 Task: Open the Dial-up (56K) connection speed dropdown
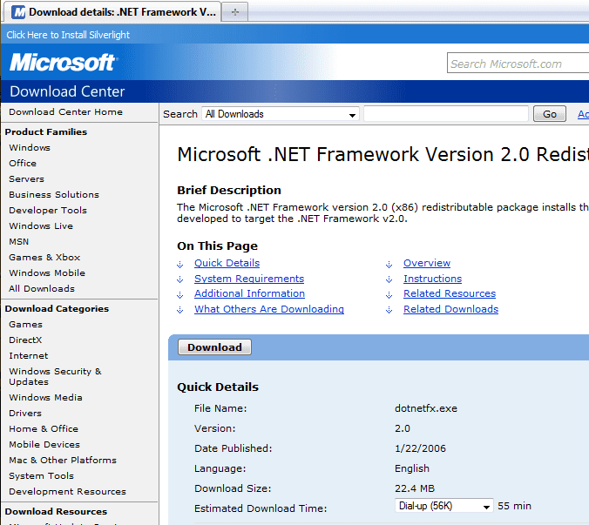[x=443, y=506]
